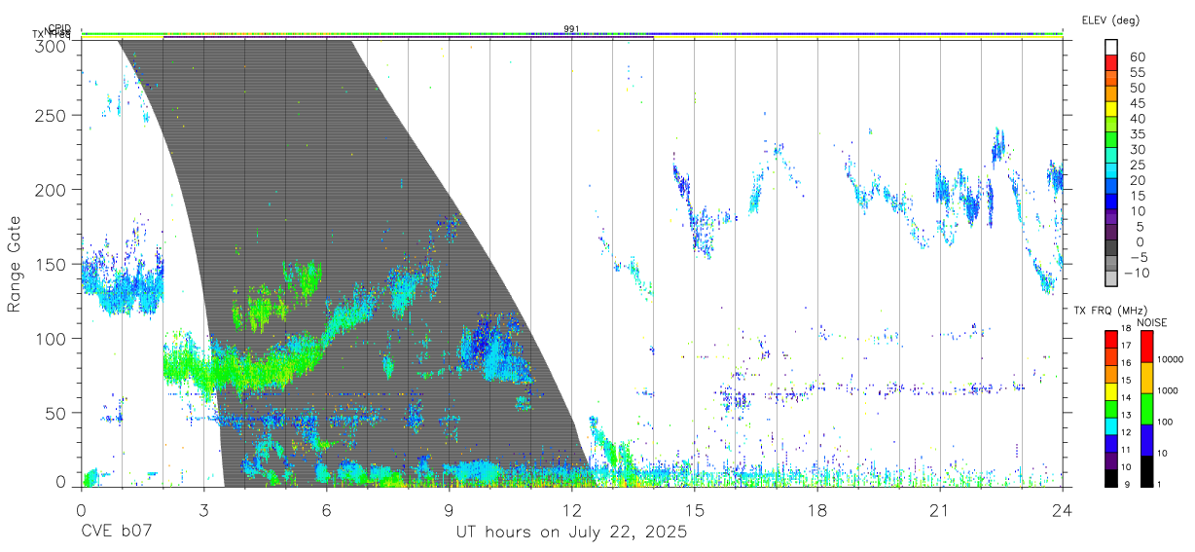Viewport: 1195px width, 552px height.
Task: Click the '45' label on ELEV colorbar
Action: tap(1138, 103)
